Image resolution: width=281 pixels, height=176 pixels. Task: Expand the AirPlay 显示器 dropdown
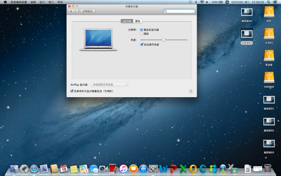[110, 84]
